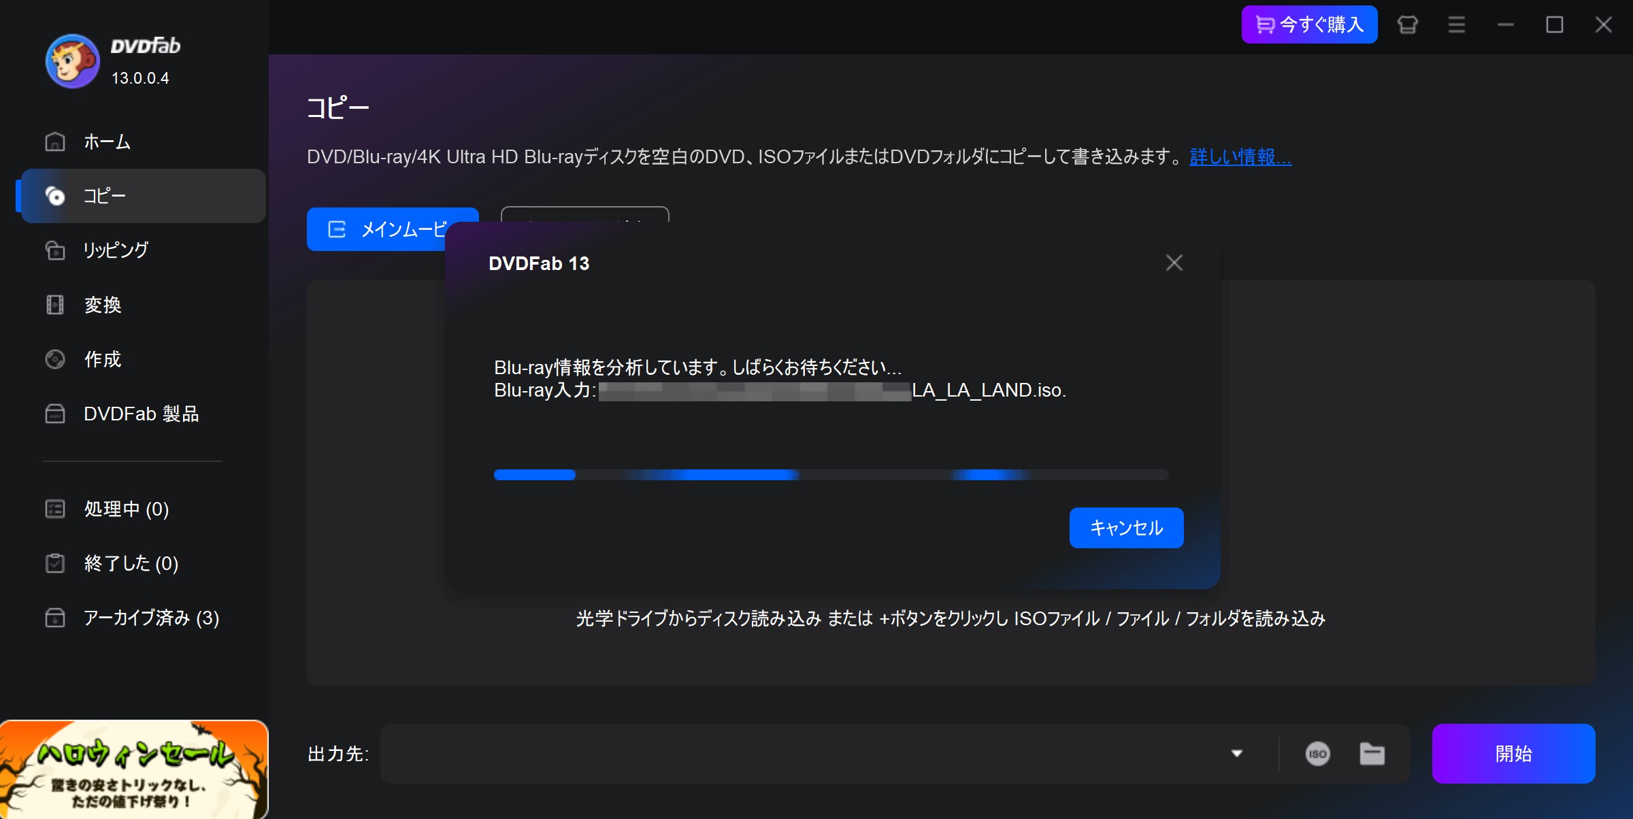The width and height of the screenshot is (1633, 819).
Task: Click the メインムービー copy mode button
Action: pos(378,229)
